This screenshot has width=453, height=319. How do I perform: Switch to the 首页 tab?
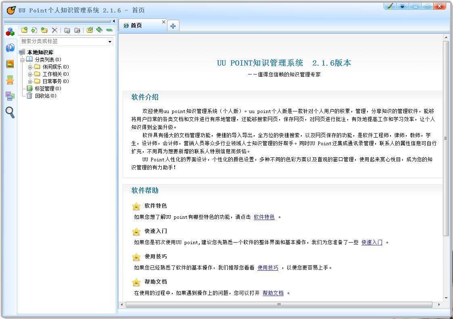tap(136, 25)
